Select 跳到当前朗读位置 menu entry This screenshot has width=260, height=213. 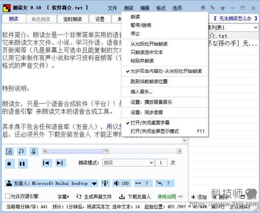click(x=165, y=82)
